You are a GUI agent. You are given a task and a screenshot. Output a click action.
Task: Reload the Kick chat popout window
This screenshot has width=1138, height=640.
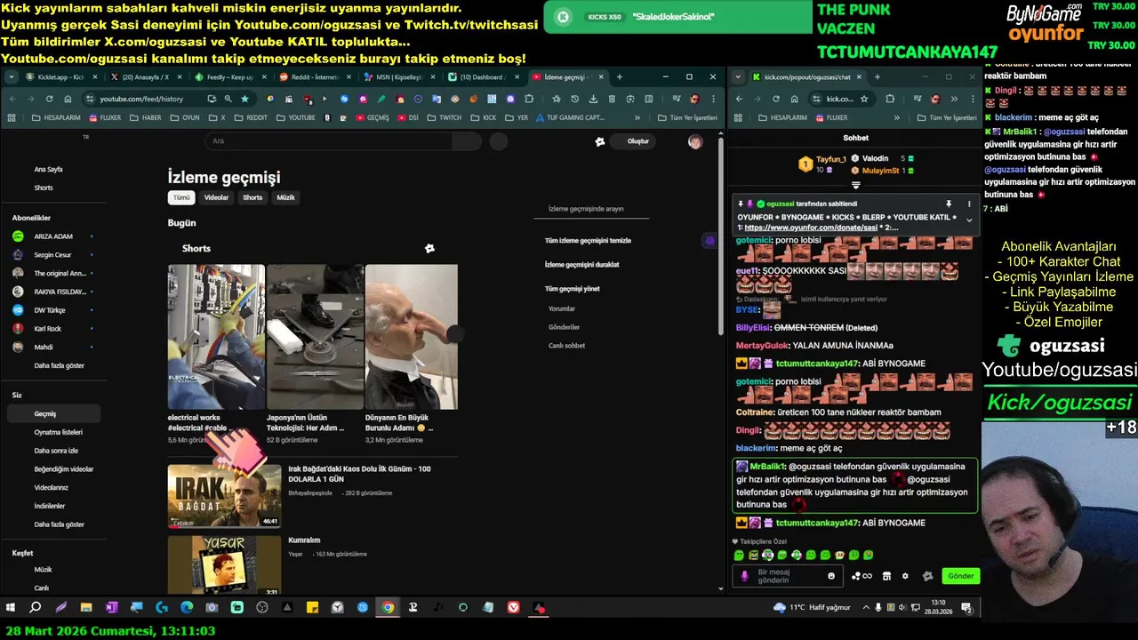(776, 99)
